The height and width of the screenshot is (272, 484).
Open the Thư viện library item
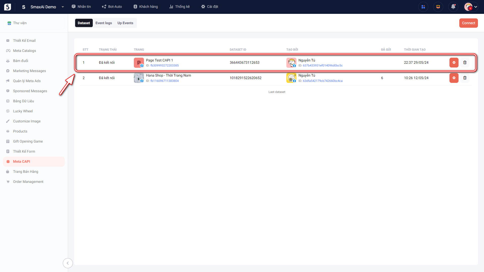20,23
